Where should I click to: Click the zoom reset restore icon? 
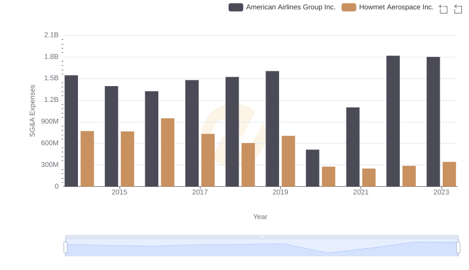click(458, 9)
